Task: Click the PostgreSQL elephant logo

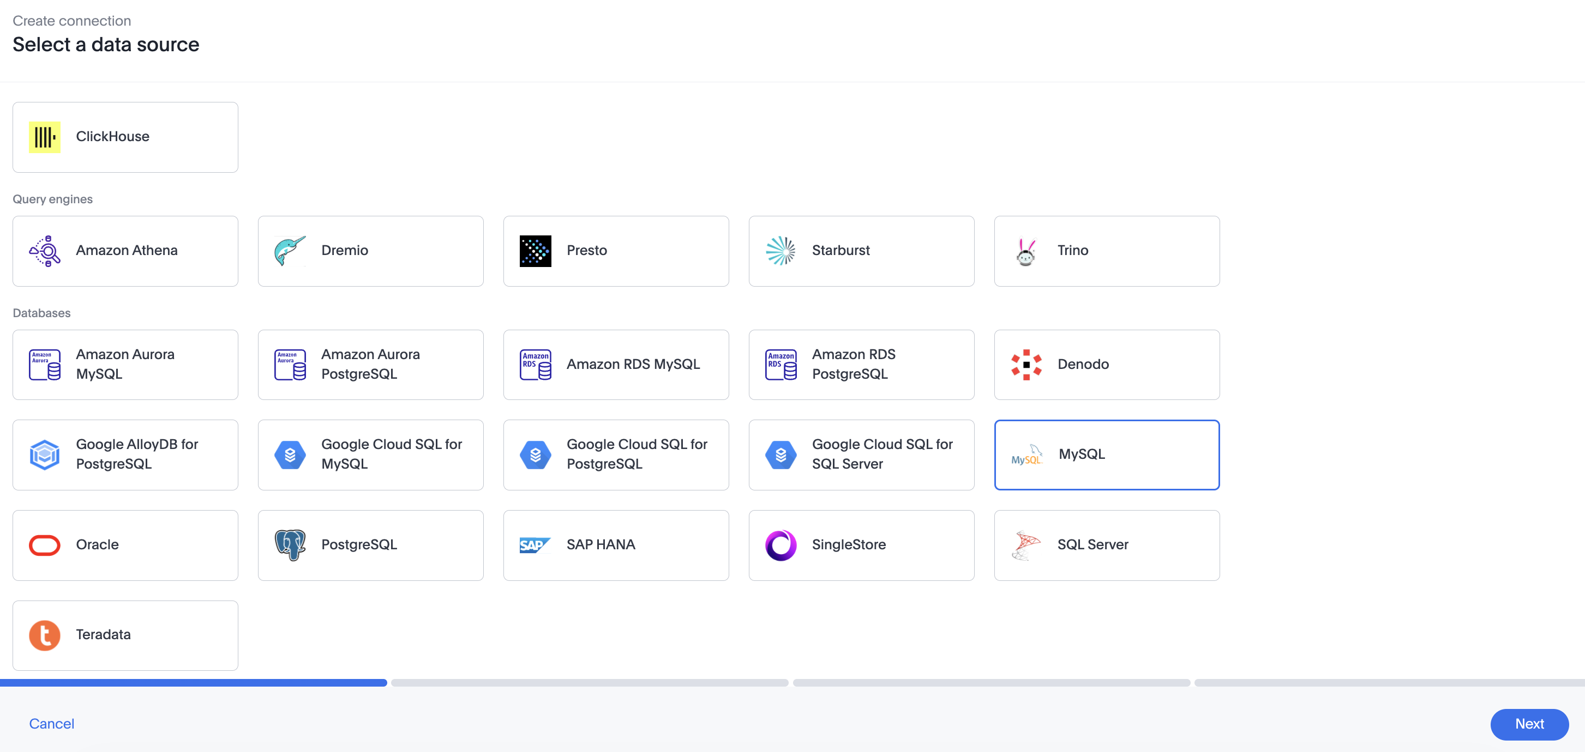Action: pos(290,544)
